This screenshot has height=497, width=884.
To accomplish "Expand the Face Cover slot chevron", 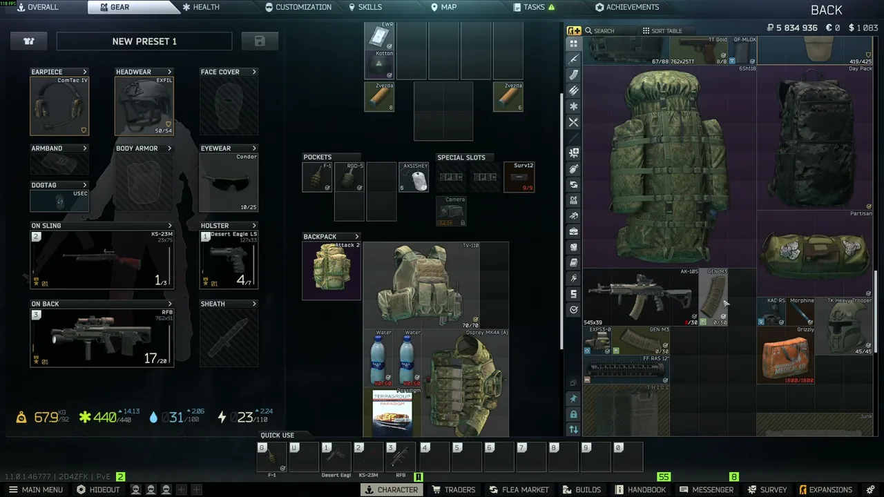I will 254,72.
